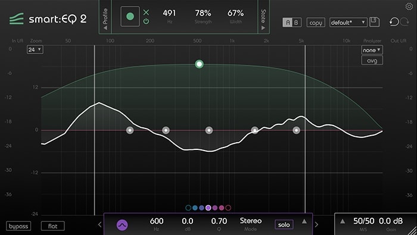417x235 pixels.
Task: Undo last change
Action: click(x=394, y=22)
